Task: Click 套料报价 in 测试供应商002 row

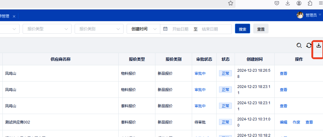Action: [x=128, y=122]
